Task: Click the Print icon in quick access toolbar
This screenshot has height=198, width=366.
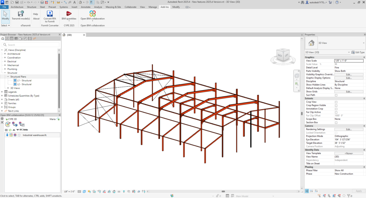Action: coord(42,2)
